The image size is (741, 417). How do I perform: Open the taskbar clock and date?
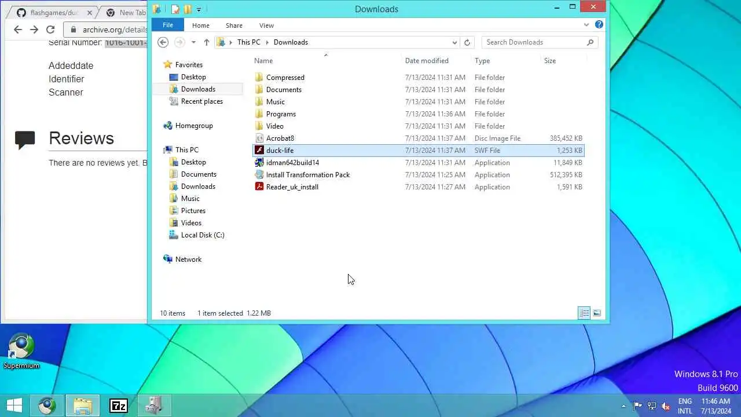click(716, 406)
